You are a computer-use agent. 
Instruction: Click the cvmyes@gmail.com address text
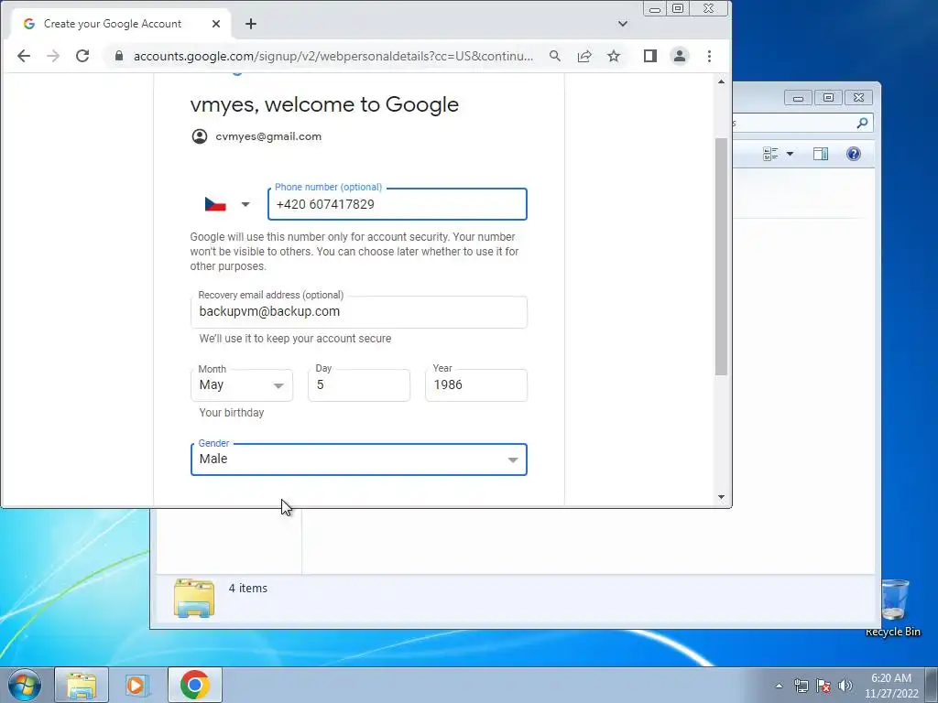pos(268,136)
